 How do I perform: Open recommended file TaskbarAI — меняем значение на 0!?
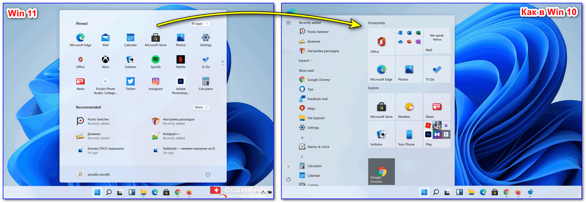point(184,151)
